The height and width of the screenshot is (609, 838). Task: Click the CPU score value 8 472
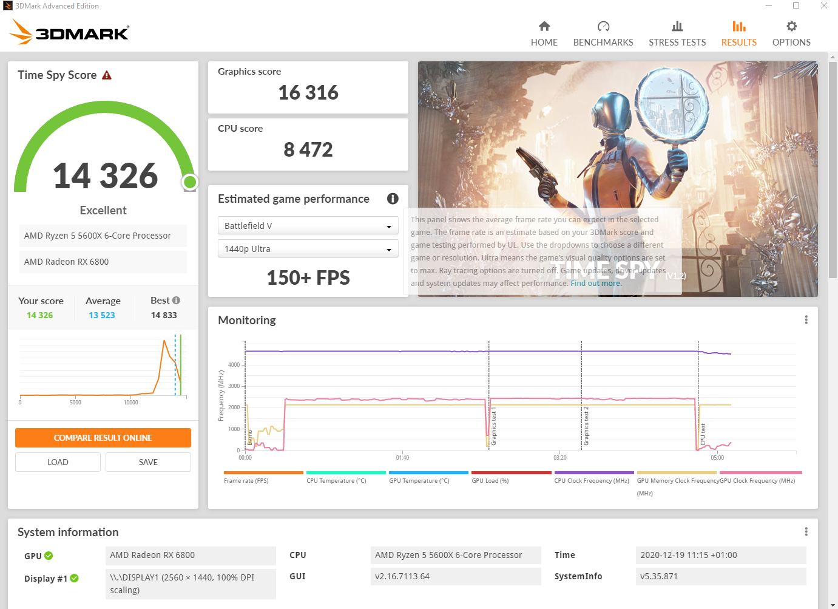[x=308, y=149]
